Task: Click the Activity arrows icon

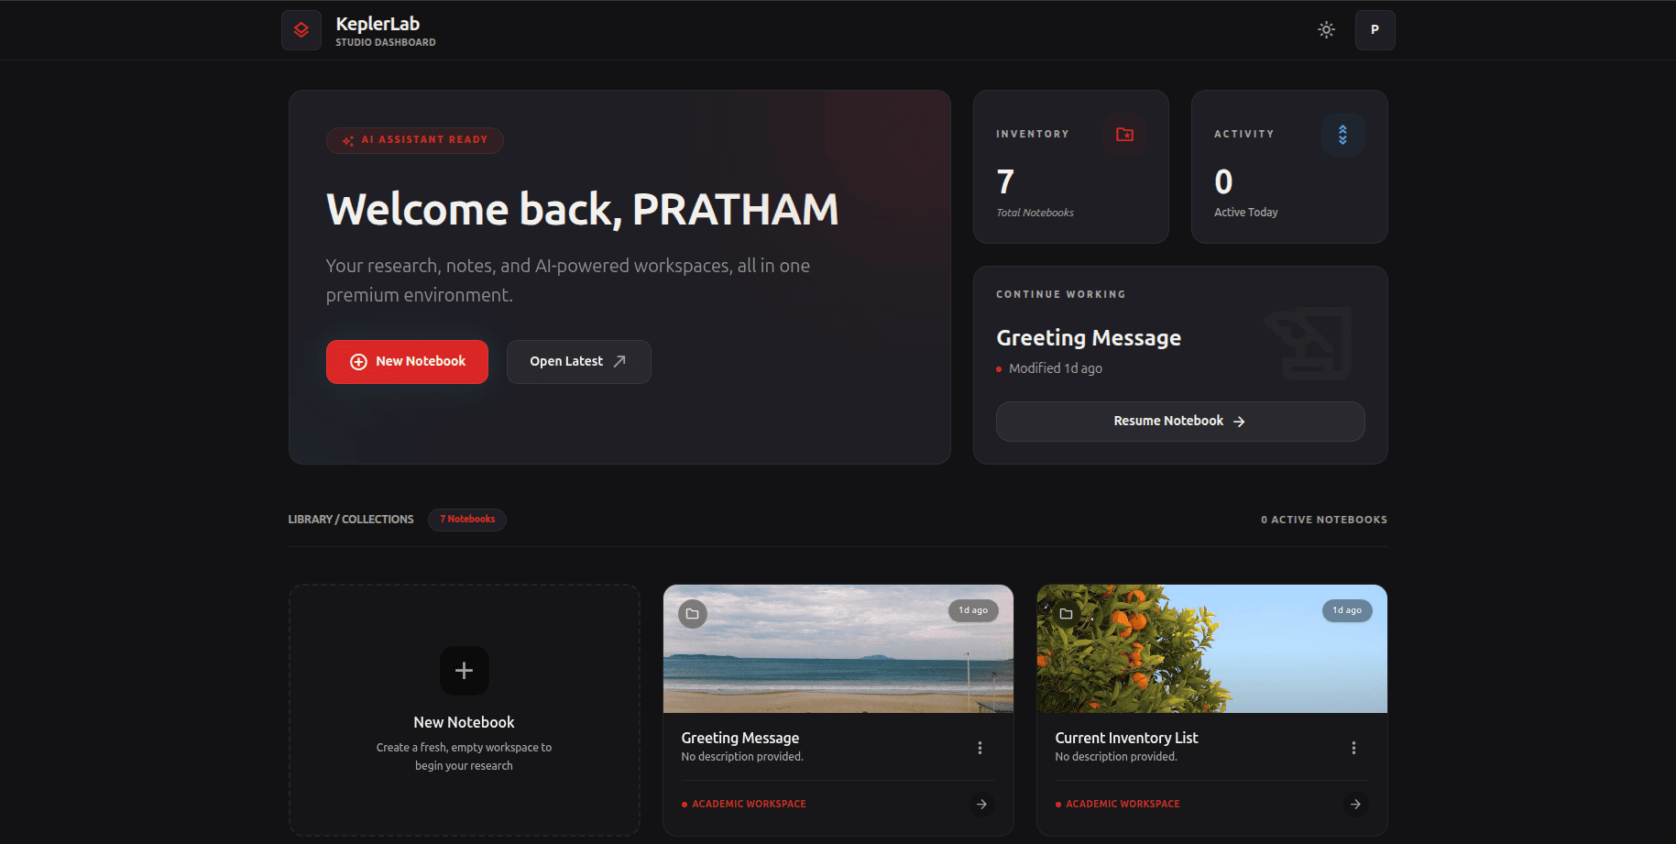Action: pos(1342,135)
